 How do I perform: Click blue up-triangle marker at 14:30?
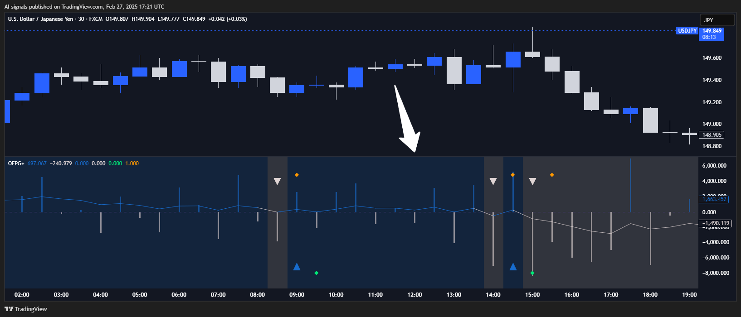pos(513,267)
